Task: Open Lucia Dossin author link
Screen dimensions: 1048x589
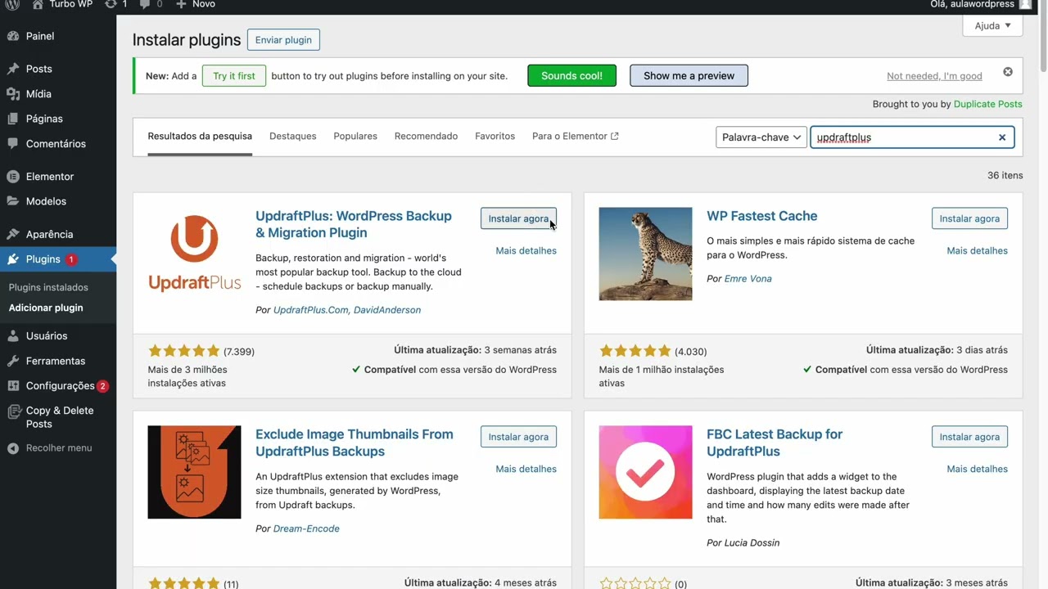Action: tap(752, 543)
